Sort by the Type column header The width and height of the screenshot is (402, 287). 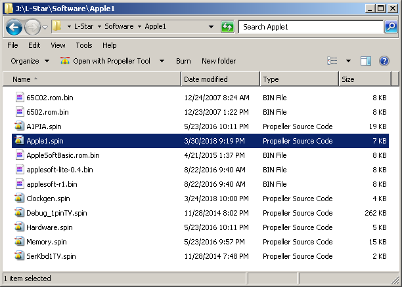pyautogui.click(x=299, y=79)
